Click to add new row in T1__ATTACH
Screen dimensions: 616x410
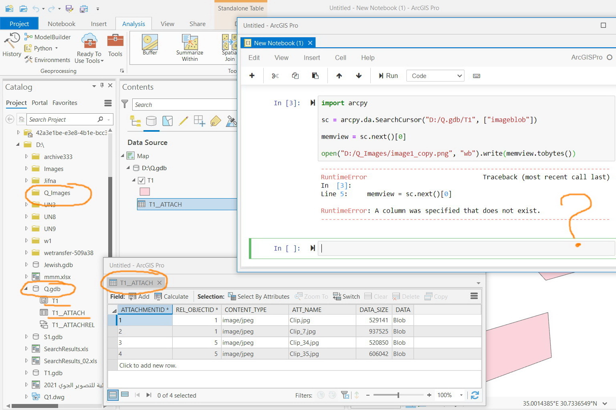pos(147,365)
